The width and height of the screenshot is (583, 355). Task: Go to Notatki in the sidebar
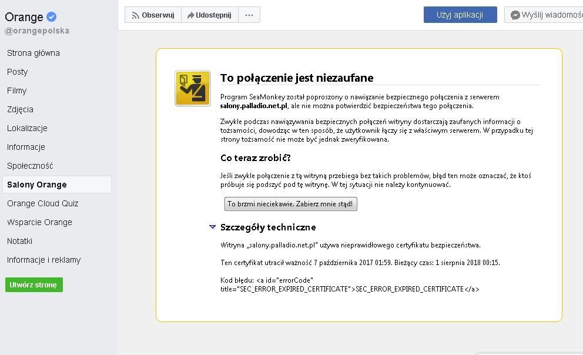(20, 241)
